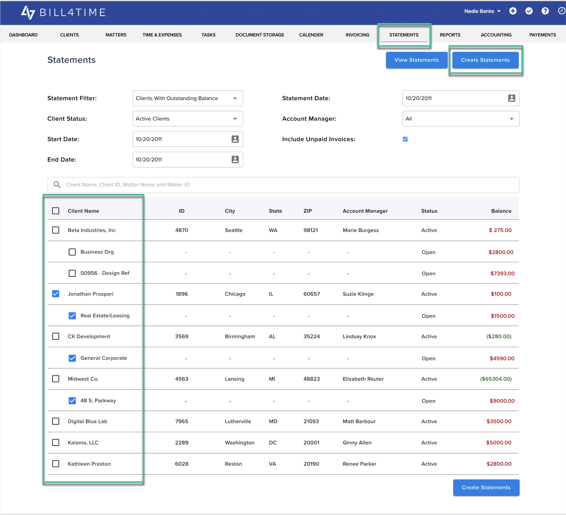Check the 00956 - Design Ref checkbox
Viewport: 566px width, 515px height.
pyautogui.click(x=72, y=274)
